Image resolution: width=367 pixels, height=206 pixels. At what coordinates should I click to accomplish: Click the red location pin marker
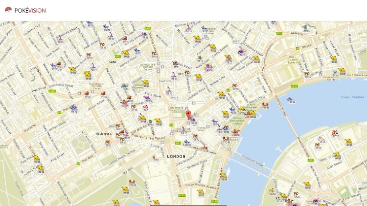[188, 115]
